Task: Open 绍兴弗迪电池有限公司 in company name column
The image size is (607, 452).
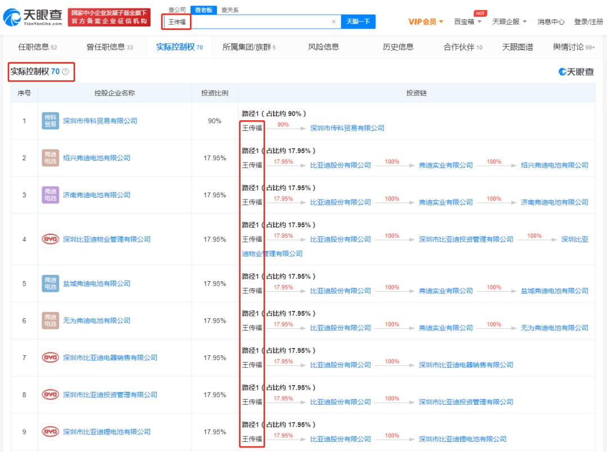Action: 97,158
